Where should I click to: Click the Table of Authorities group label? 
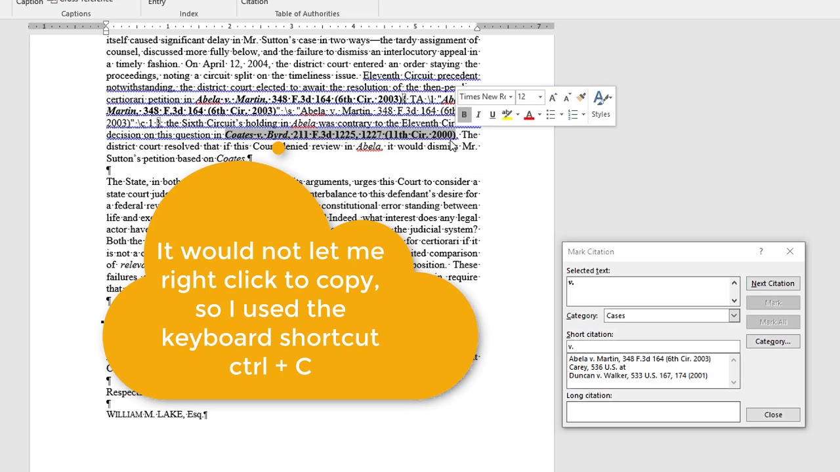(307, 13)
